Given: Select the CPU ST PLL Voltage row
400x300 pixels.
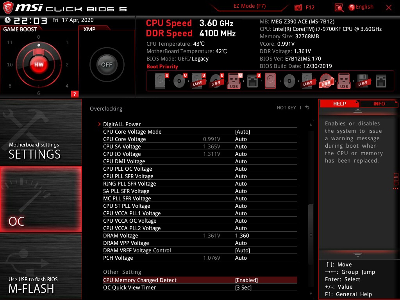Looking at the screenshot, I should click(x=200, y=205).
